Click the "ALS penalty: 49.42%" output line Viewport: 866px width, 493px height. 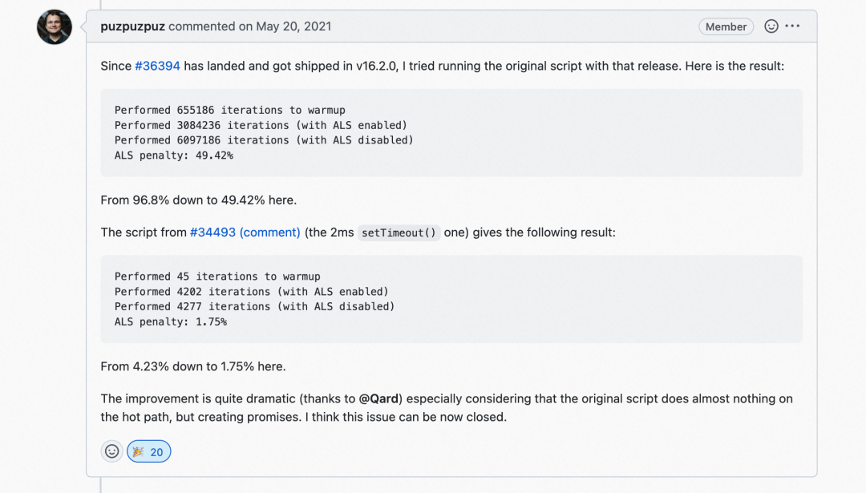(174, 156)
